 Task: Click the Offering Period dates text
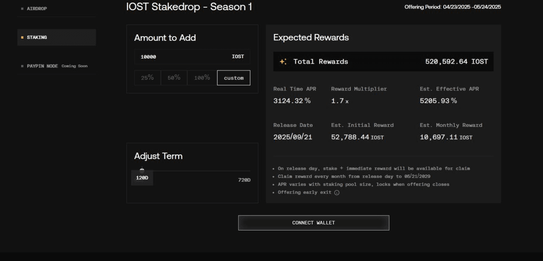tap(453, 7)
